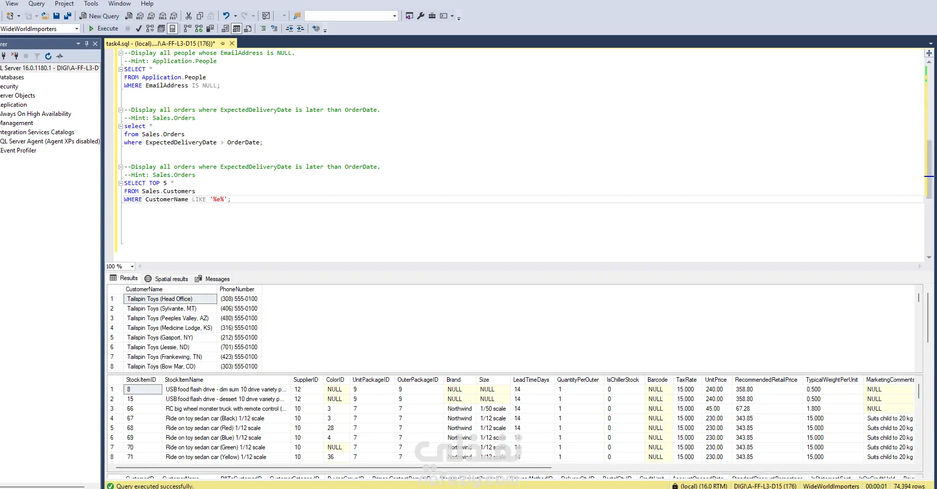The width and height of the screenshot is (937, 489).
Task: Toggle Include Client Statistics
Action: [210, 28]
